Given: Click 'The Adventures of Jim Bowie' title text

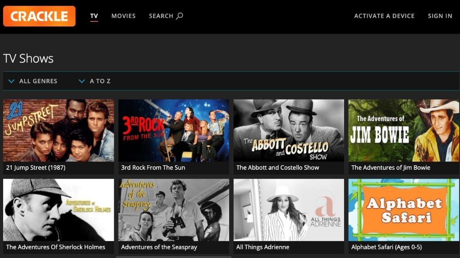Looking at the screenshot, I should pos(391,168).
